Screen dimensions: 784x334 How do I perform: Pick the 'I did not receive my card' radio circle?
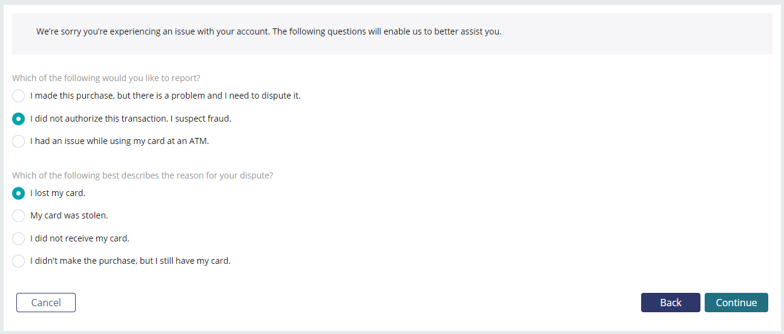[19, 238]
